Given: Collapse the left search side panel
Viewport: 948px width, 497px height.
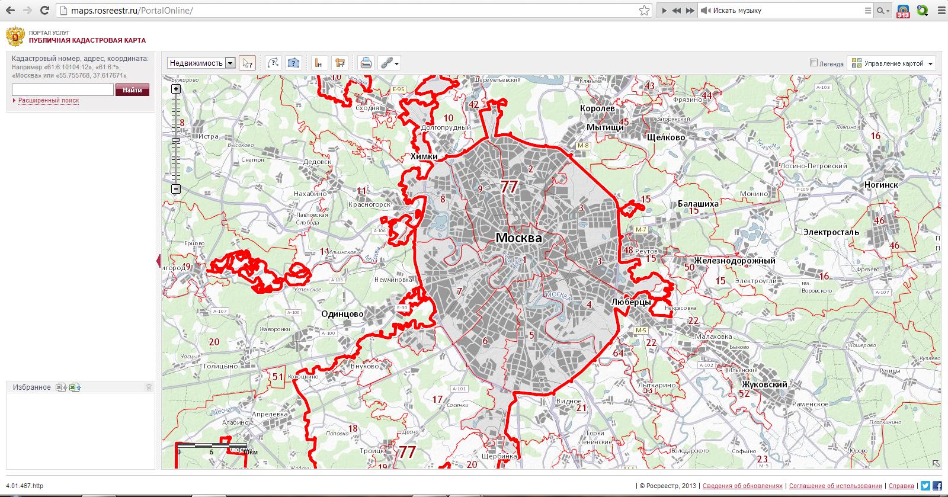Looking at the screenshot, I should 158,261.
